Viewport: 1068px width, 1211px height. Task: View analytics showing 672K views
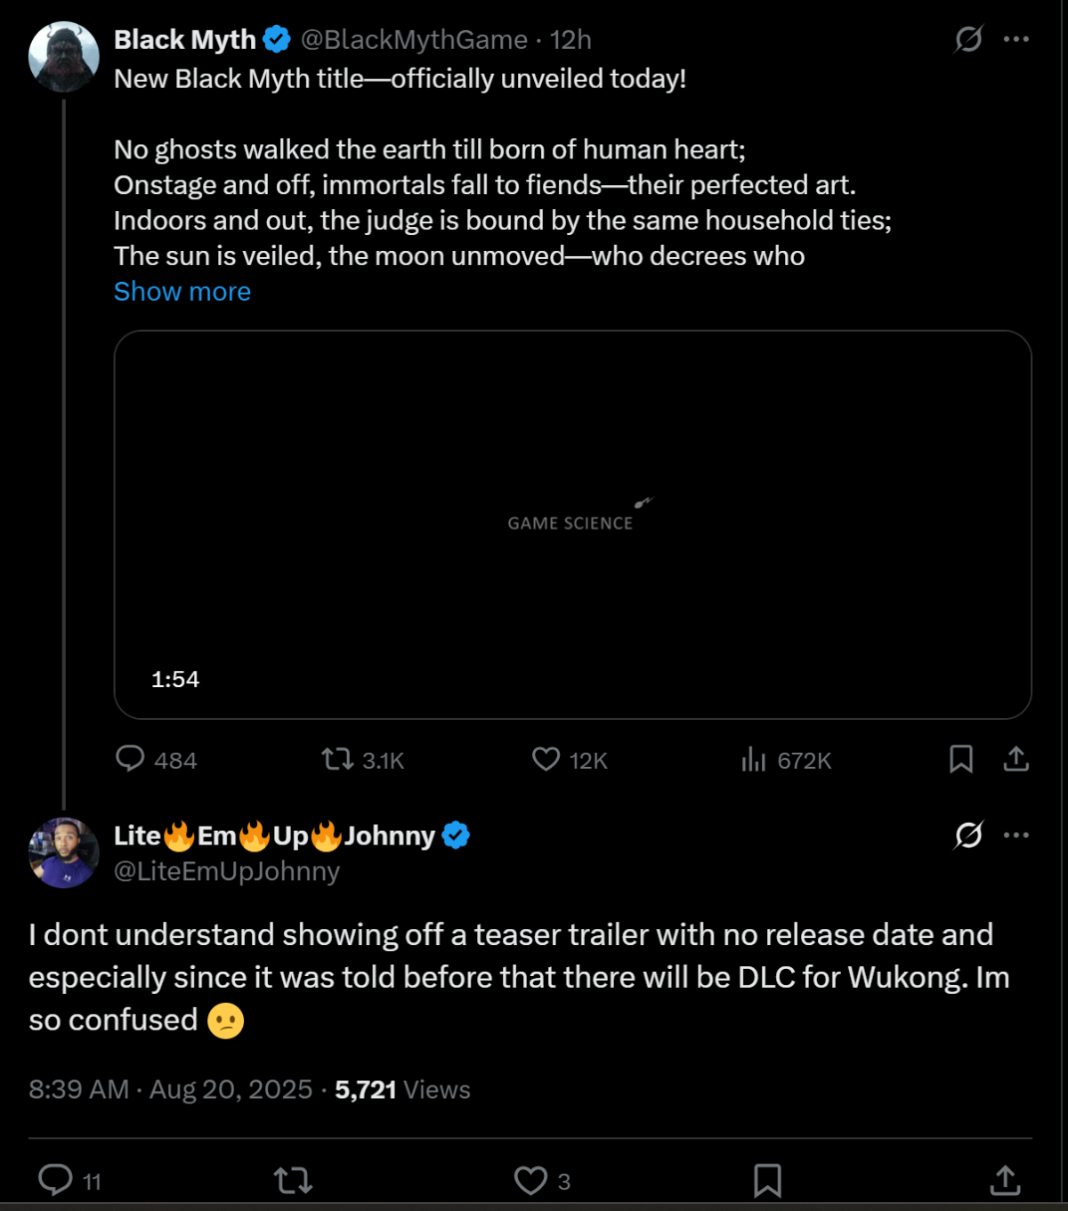(786, 760)
